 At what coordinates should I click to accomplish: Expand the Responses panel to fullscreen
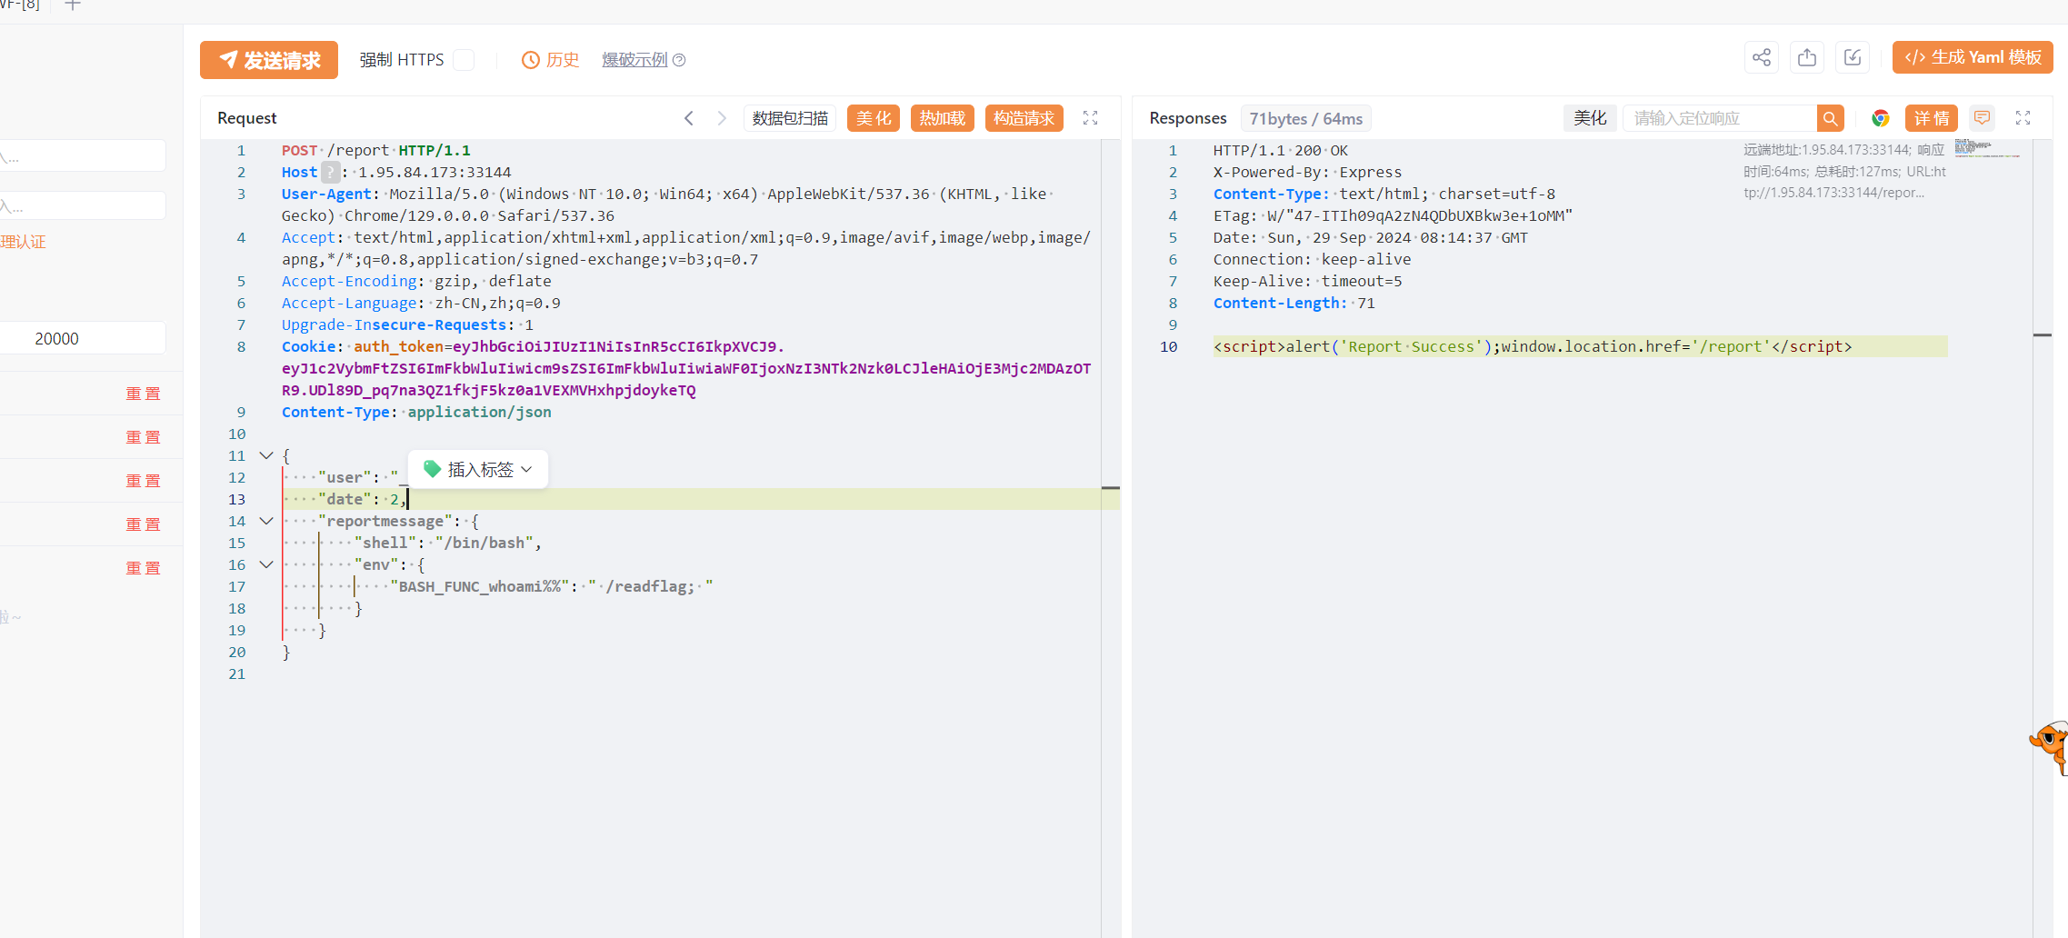tap(2023, 118)
